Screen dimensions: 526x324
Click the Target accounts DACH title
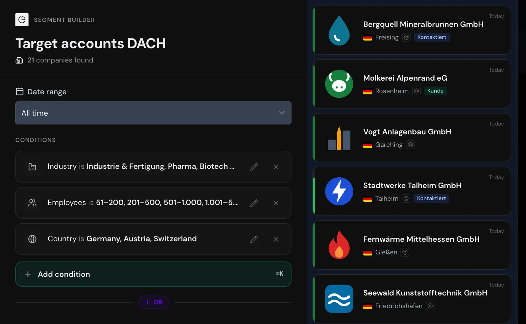click(x=90, y=43)
